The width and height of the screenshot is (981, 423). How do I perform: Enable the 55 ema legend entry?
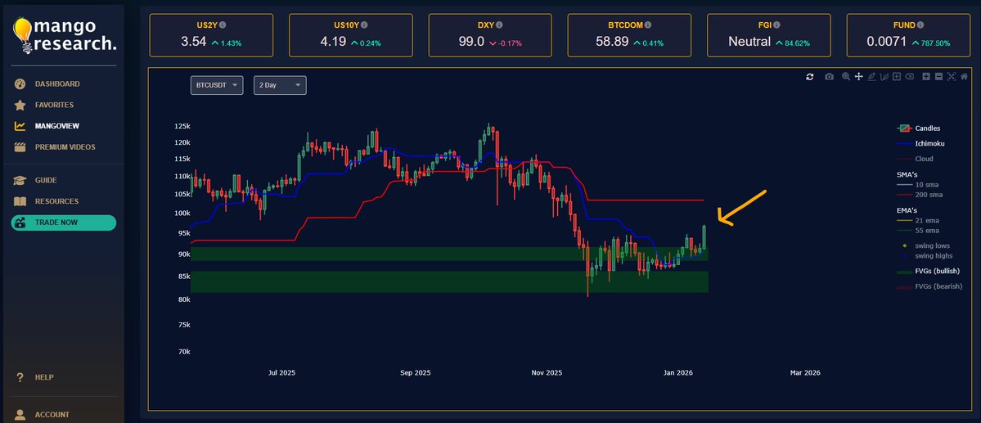point(918,230)
